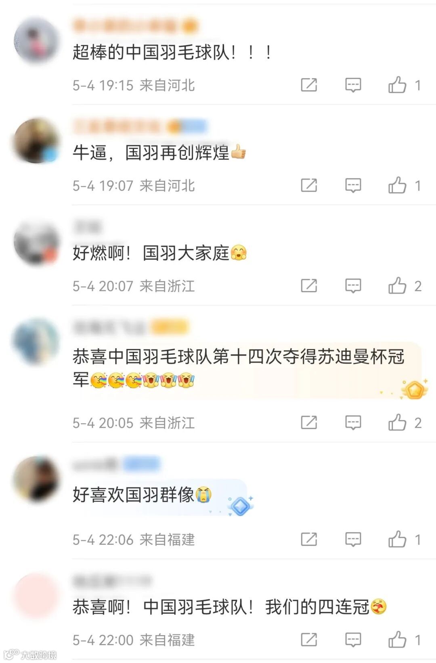Toggle like on '好喜欢国羽群像' comment
This screenshot has height=663, width=436.
point(397,540)
